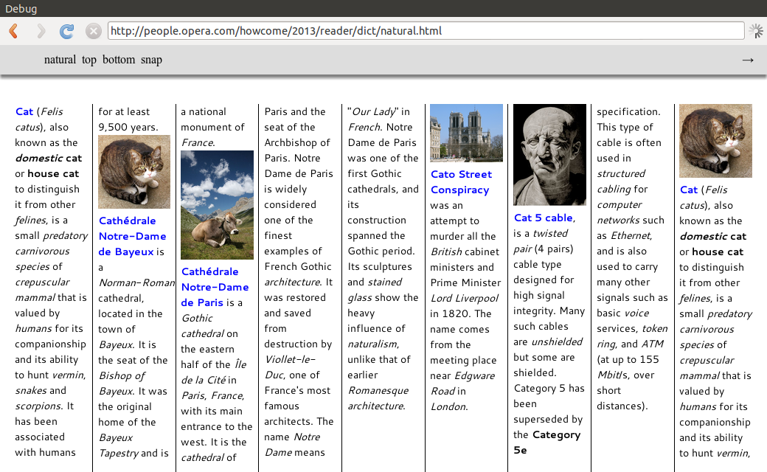Screen dimensions: 767x472
Task: Open the 'Cato Street Conspiracy' link
Action: click(461, 182)
